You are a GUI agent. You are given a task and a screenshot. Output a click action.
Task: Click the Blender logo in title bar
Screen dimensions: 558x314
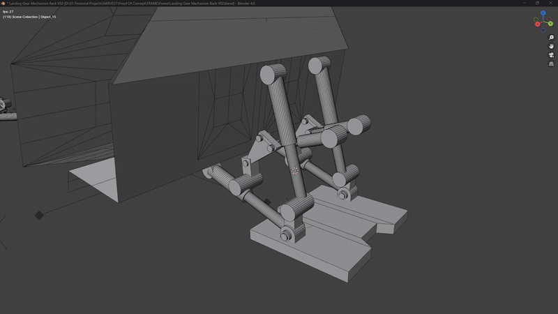click(3, 3)
